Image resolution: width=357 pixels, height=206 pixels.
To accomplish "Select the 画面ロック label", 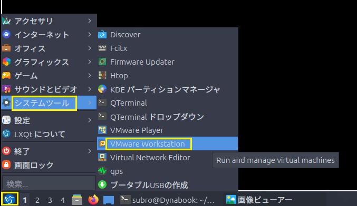I will [34, 165].
